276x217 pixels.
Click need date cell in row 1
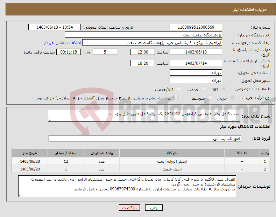(30, 161)
